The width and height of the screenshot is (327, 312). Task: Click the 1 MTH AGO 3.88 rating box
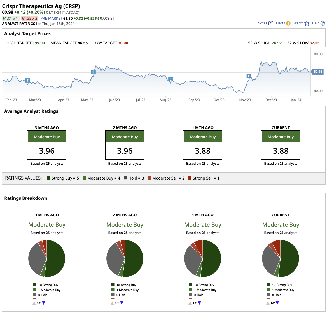(203, 145)
